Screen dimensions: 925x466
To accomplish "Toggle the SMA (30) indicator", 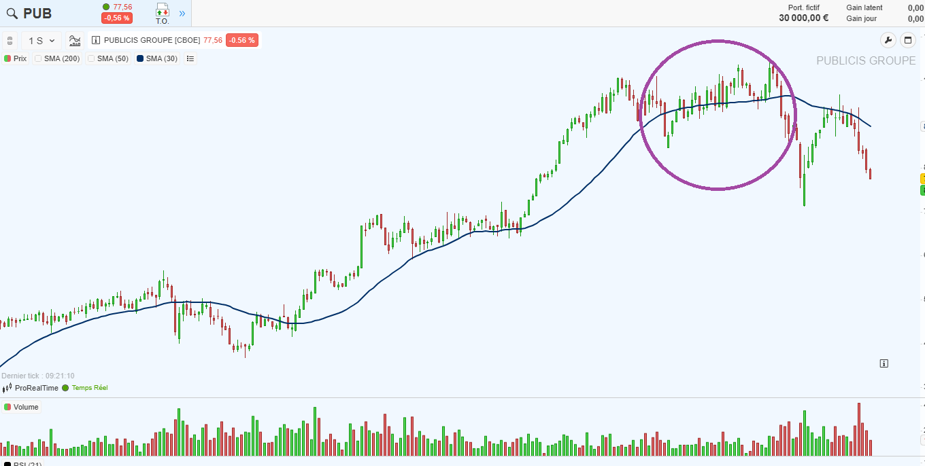I will (x=157, y=58).
